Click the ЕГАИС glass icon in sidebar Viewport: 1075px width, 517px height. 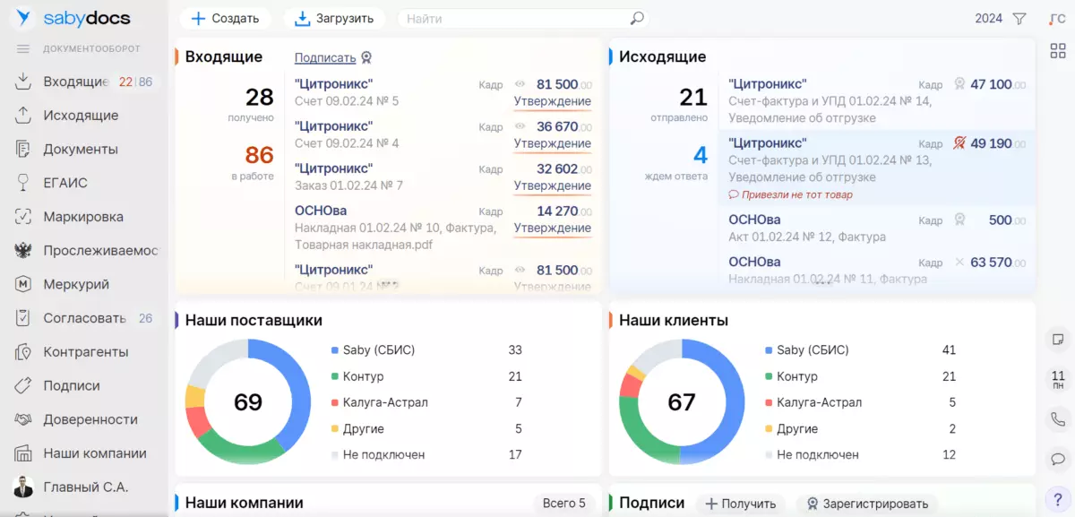point(23,183)
